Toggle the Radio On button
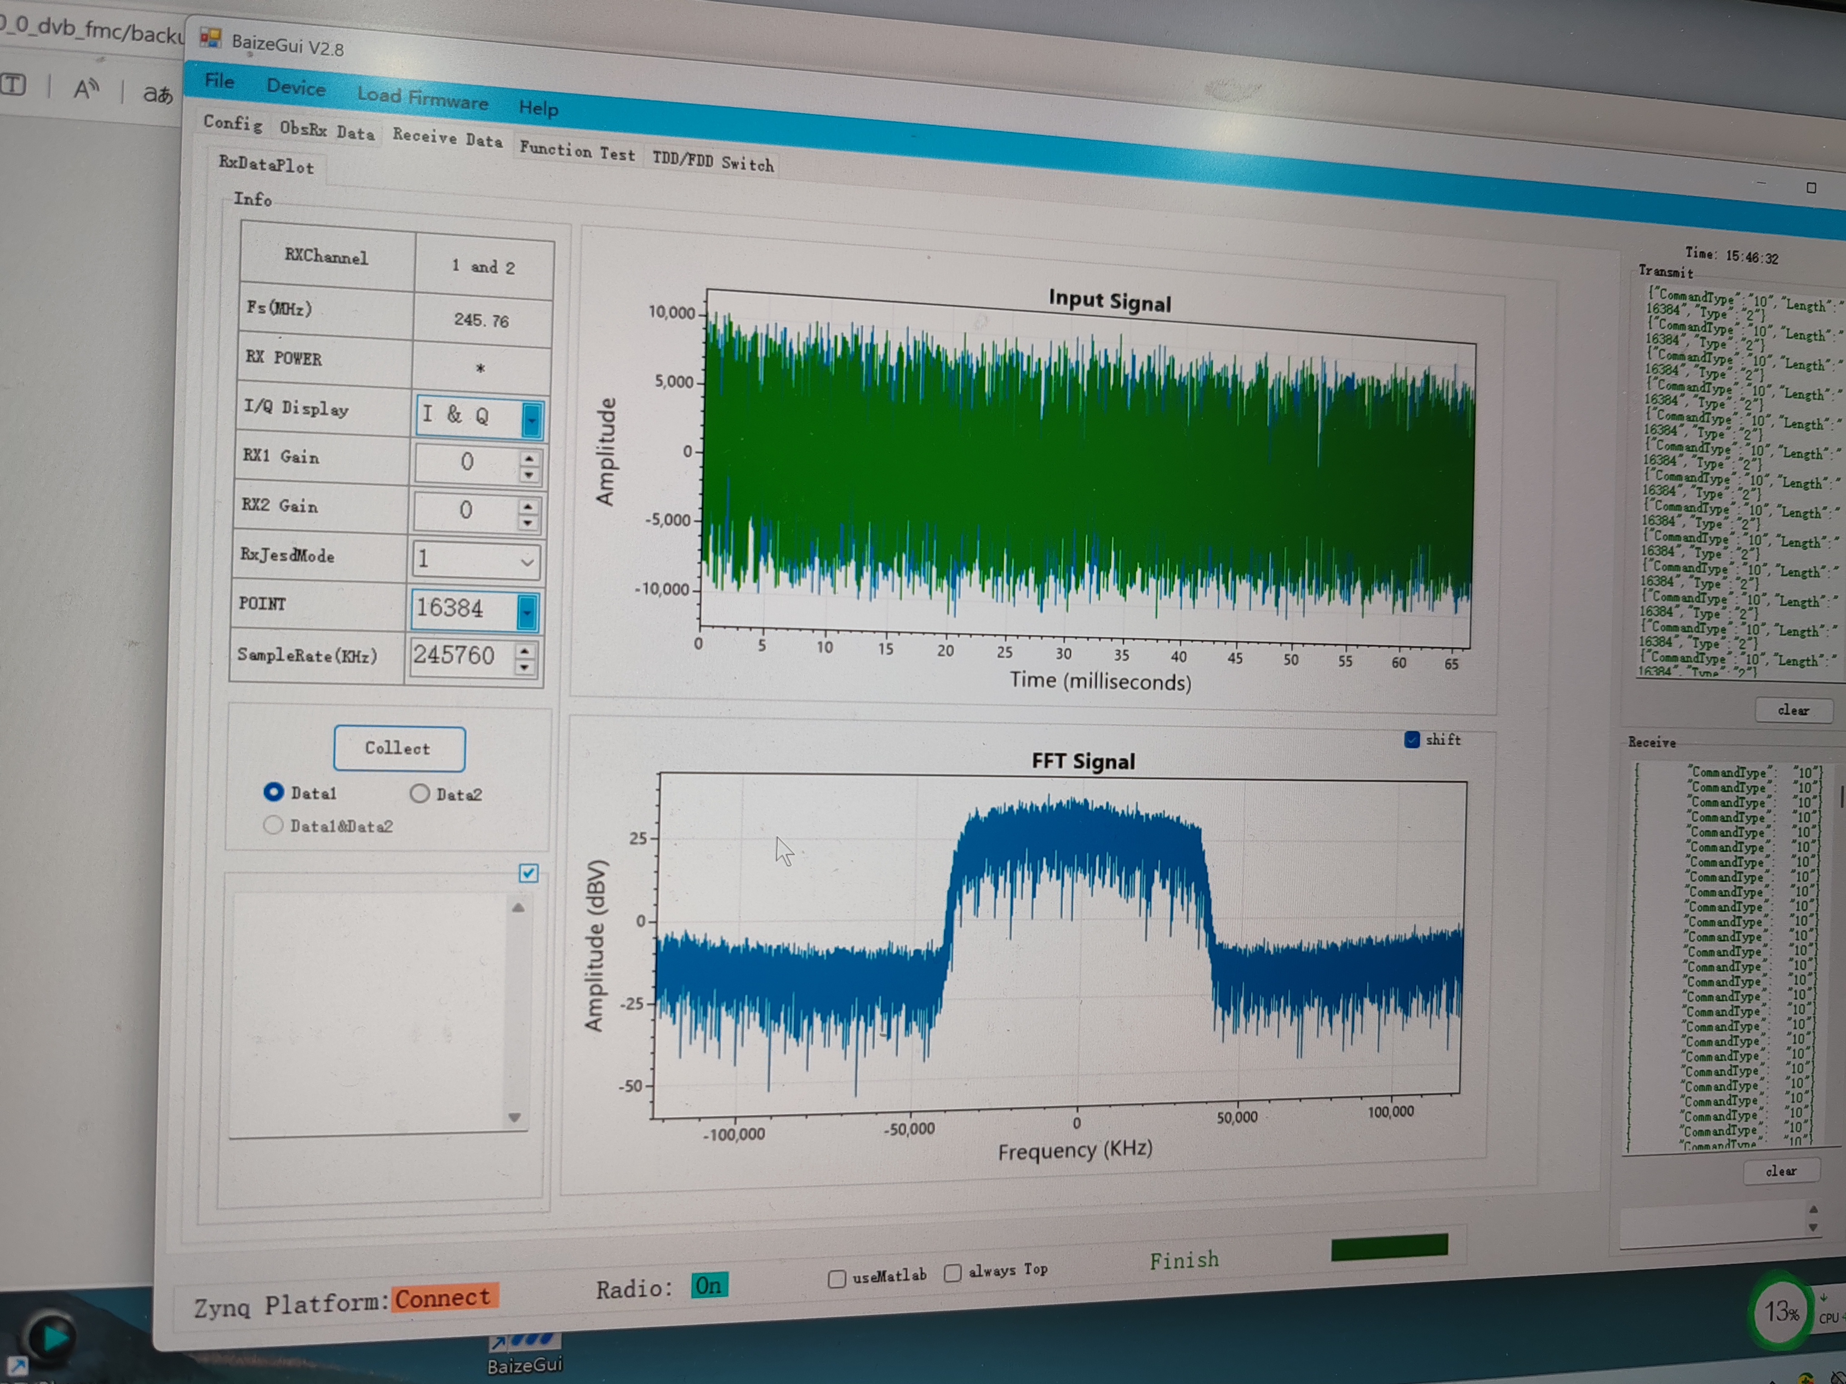 710,1285
